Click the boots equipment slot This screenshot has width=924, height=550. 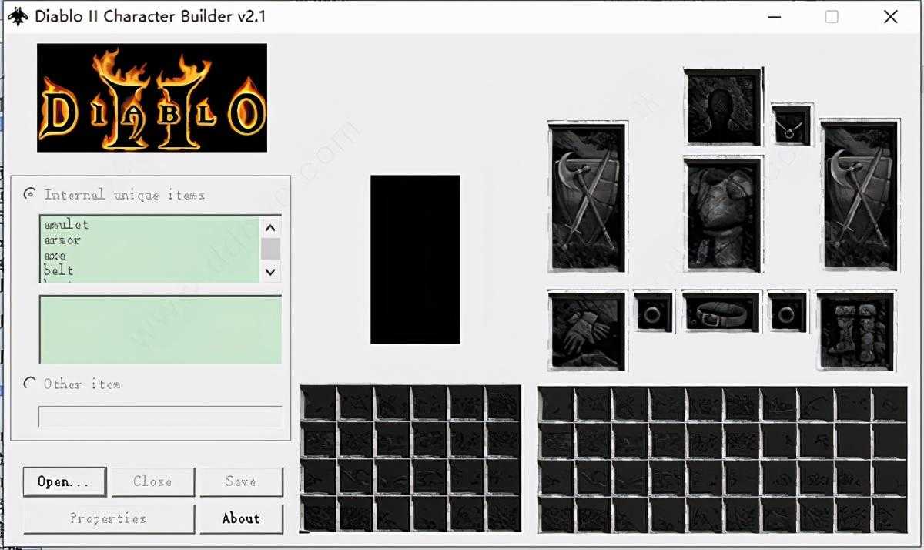pos(857,330)
